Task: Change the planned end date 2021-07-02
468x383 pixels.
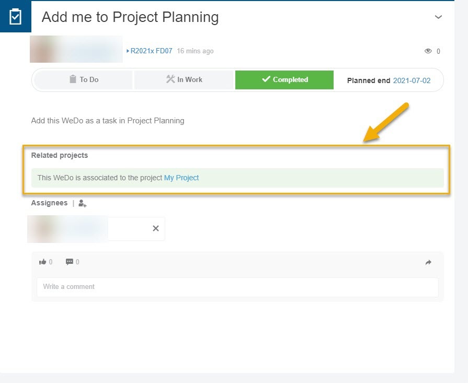Action: (x=412, y=81)
